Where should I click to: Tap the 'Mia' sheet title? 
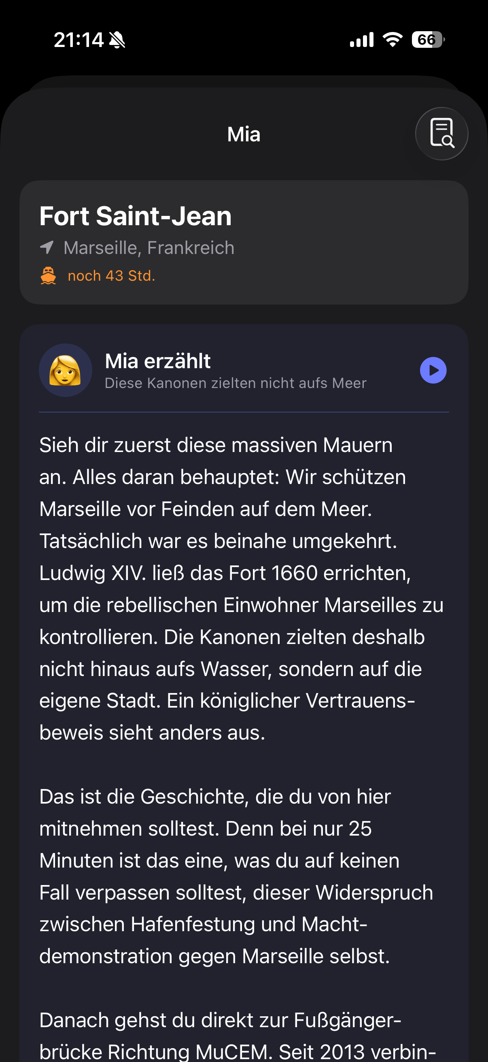[244, 134]
